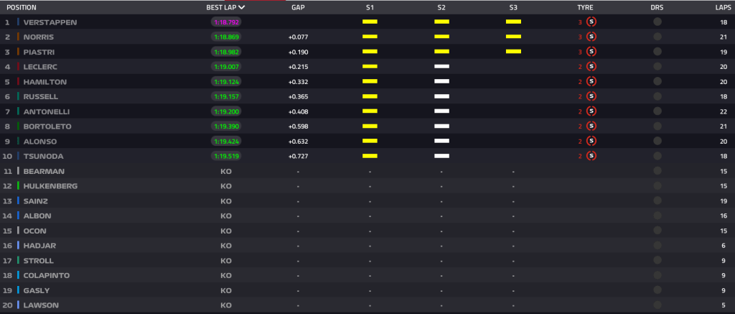735x314 pixels.
Task: Click Bearman's KO status
Action: pos(226,171)
